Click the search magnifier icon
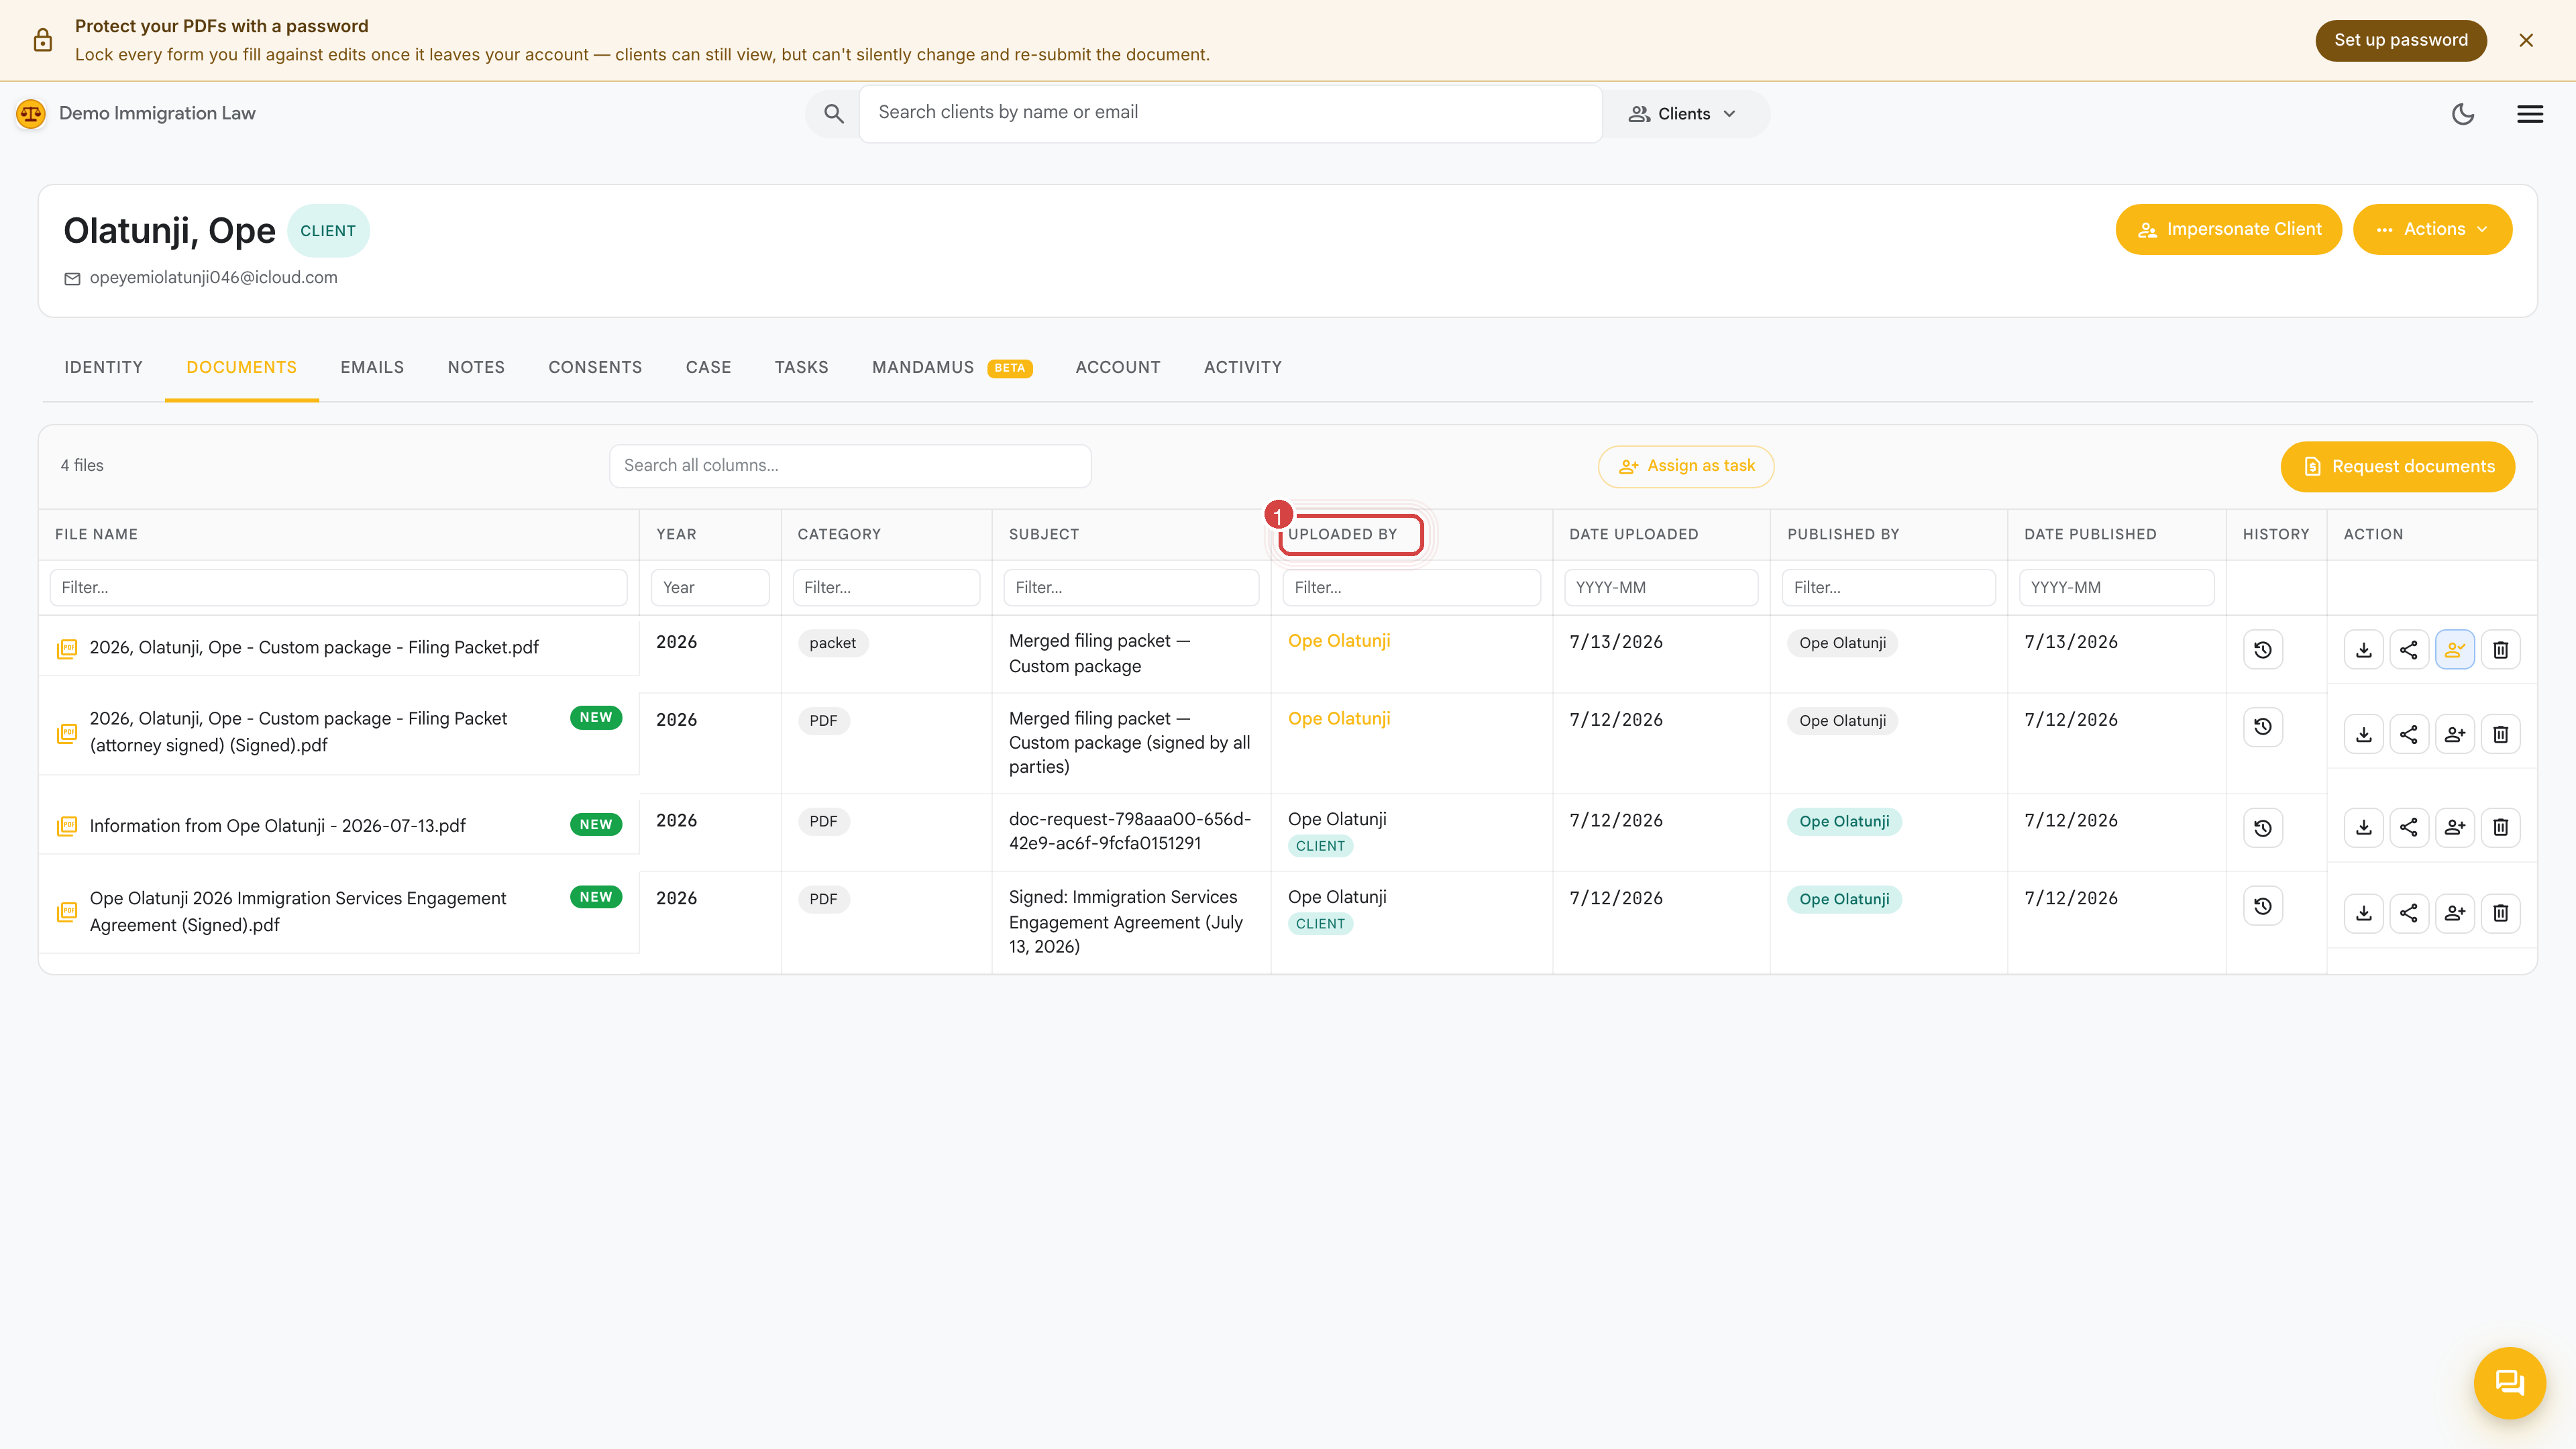The width and height of the screenshot is (2576, 1449). tap(834, 114)
